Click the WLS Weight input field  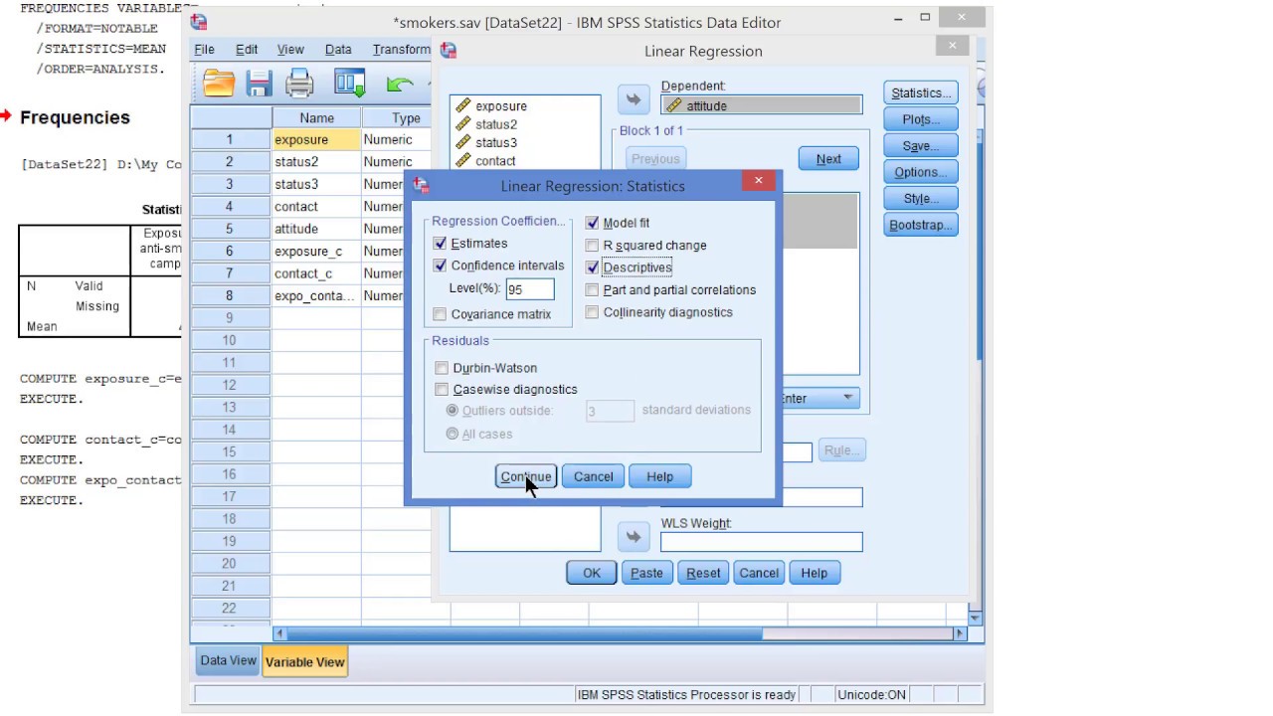(x=762, y=542)
